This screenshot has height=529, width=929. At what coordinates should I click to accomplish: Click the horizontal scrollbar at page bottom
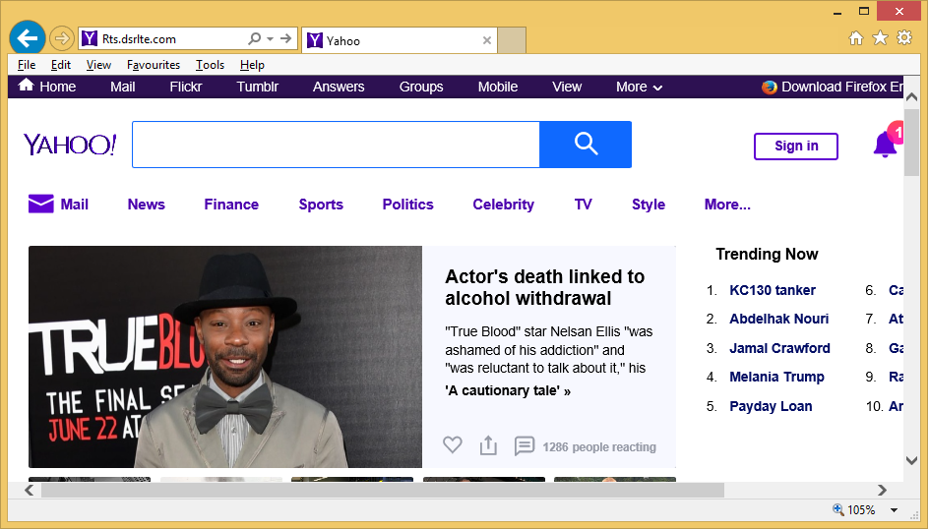pos(382,490)
